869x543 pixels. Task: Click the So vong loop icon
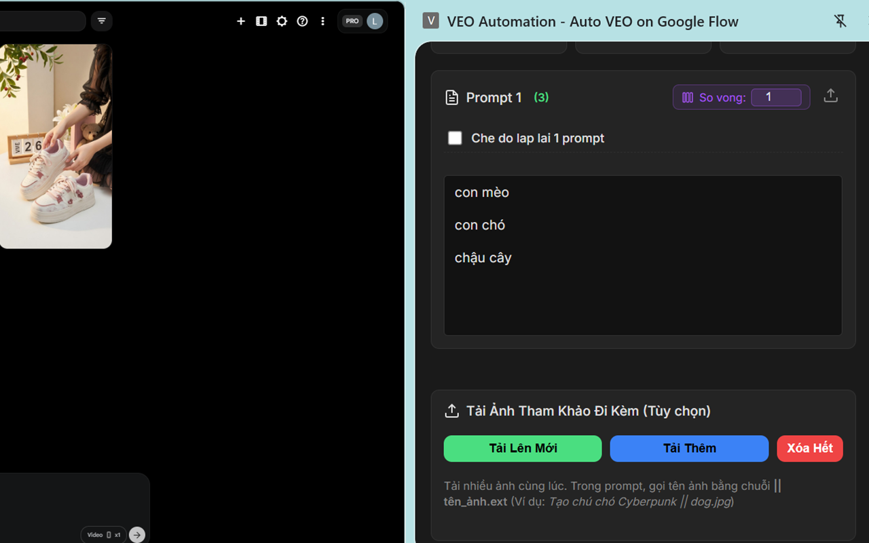(687, 98)
